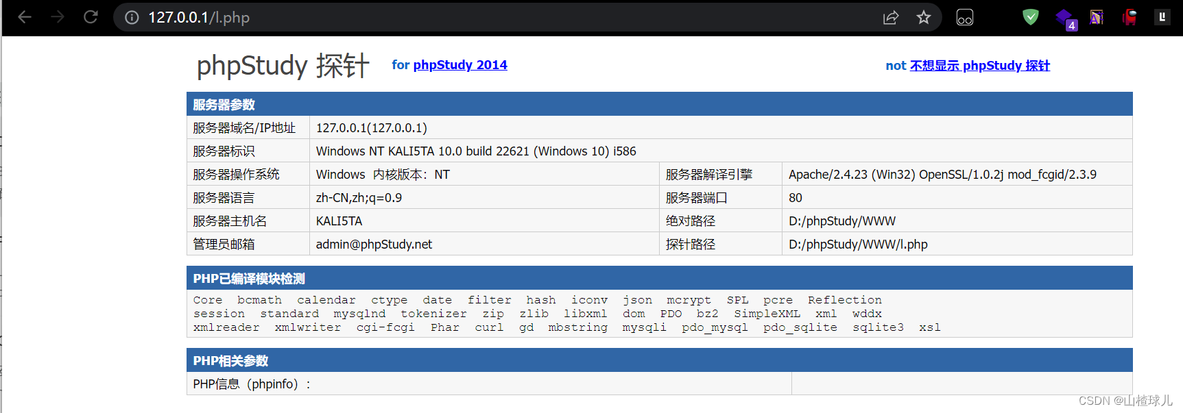This screenshot has width=1183, height=413.
Task: Select the absolute path D:/phpStudy/WWW
Action: [x=842, y=221]
